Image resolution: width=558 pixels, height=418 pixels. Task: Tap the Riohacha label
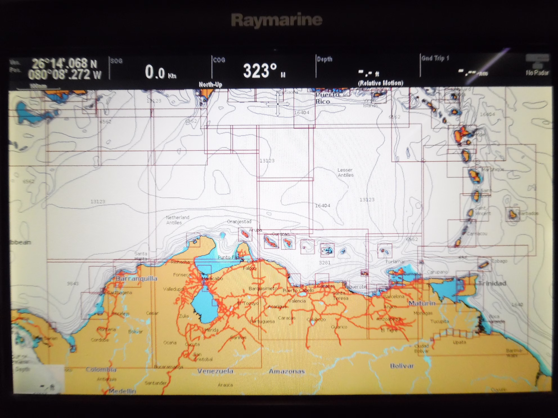tap(180, 262)
